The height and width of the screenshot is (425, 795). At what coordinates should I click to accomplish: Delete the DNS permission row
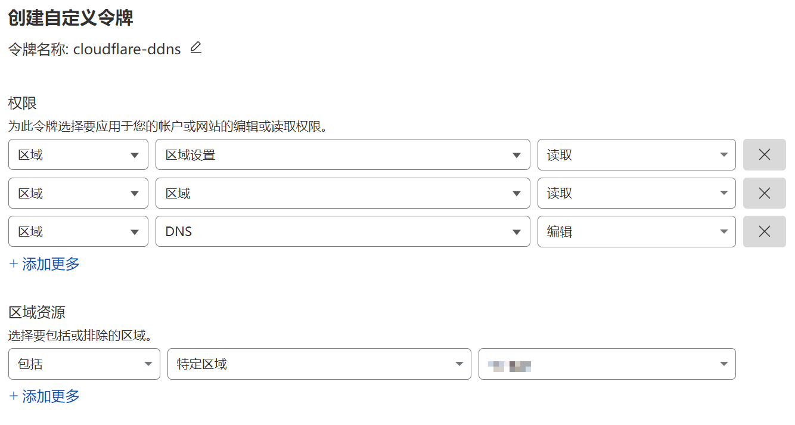pyautogui.click(x=764, y=231)
